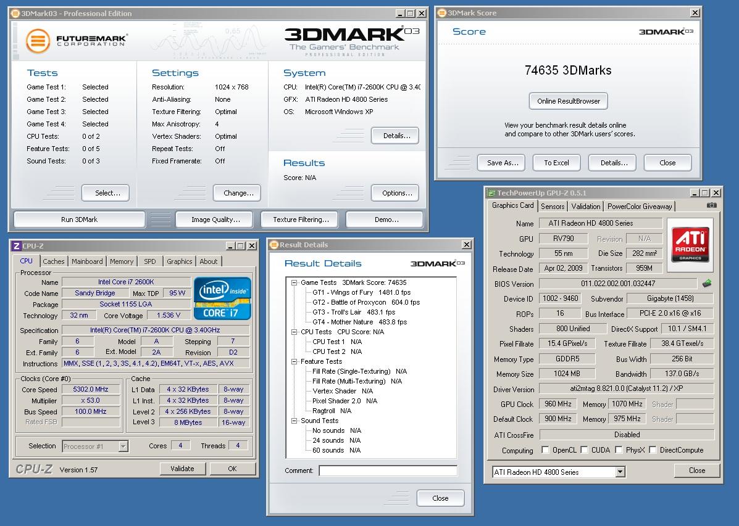
Task: Switch to the Graphics tab in CPU-Z
Action: pyautogui.click(x=180, y=261)
